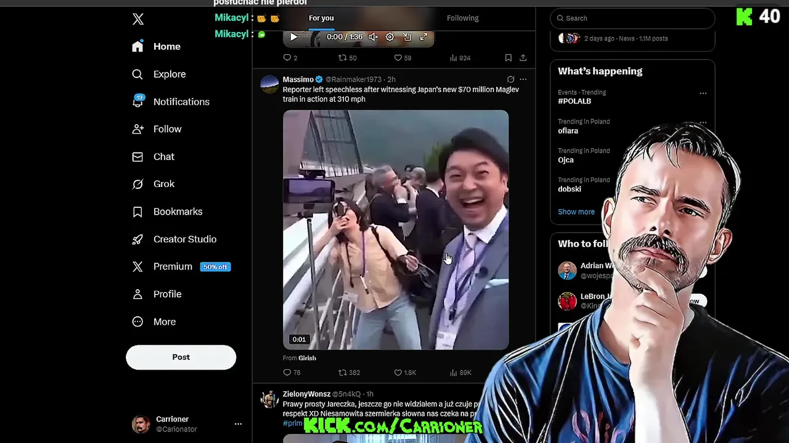Viewport: 789px width, 443px height.
Task: View Massimo post's 89K views analytics
Action: (x=460, y=373)
